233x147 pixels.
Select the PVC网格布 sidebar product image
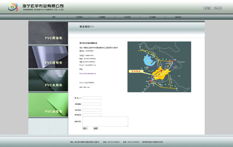coord(48,33)
